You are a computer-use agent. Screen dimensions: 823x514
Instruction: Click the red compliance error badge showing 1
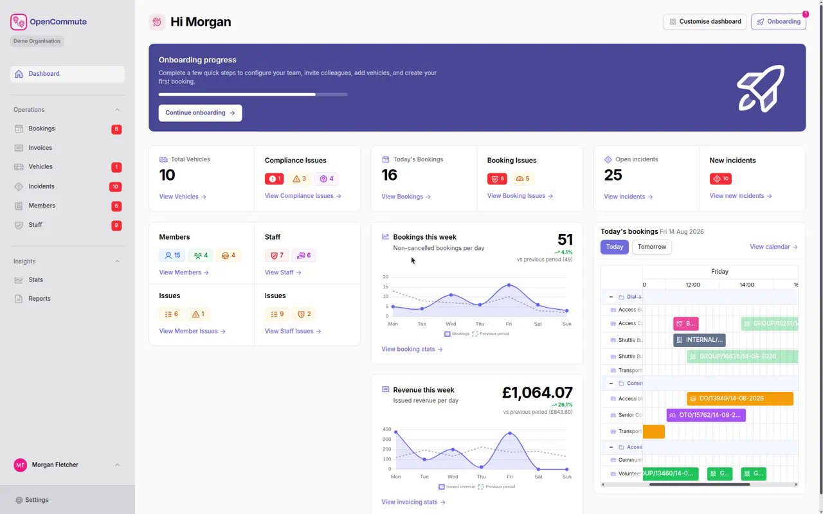pyautogui.click(x=274, y=179)
